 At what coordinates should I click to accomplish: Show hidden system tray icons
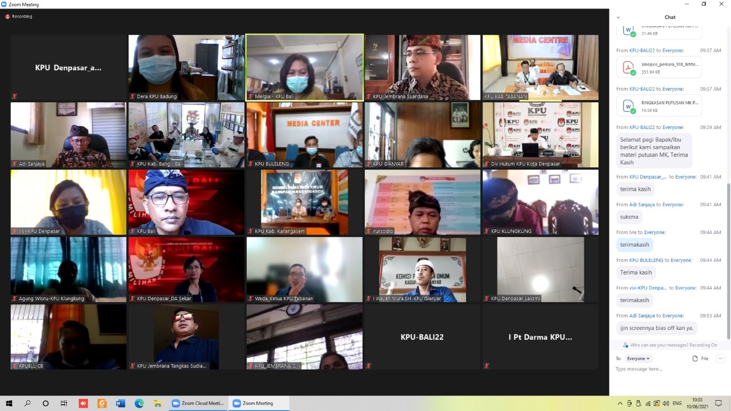click(x=620, y=404)
